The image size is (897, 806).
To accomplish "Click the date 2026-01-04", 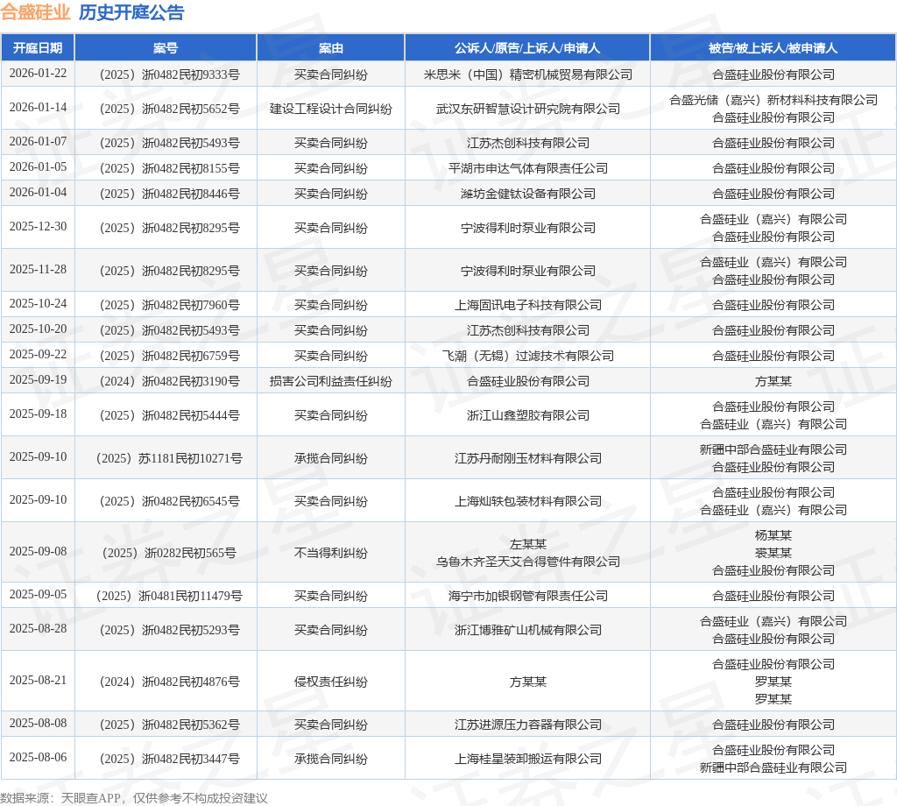I will click(38, 192).
